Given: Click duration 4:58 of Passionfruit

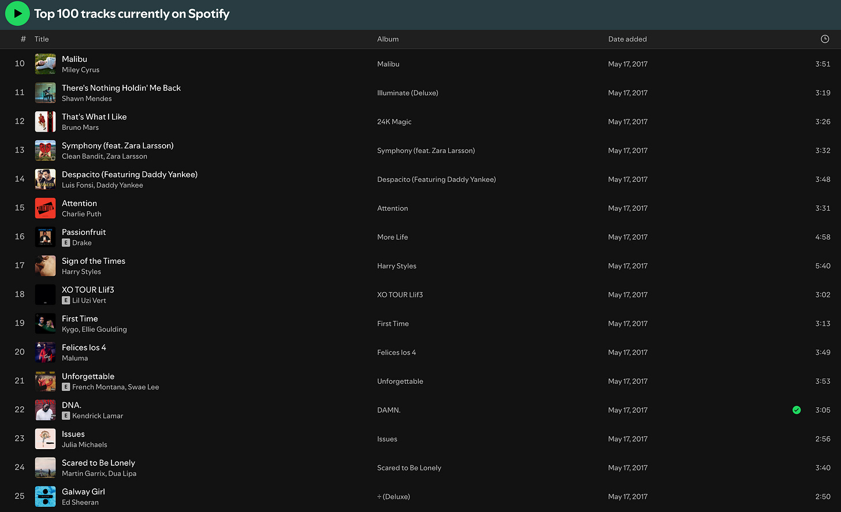Looking at the screenshot, I should pos(823,237).
